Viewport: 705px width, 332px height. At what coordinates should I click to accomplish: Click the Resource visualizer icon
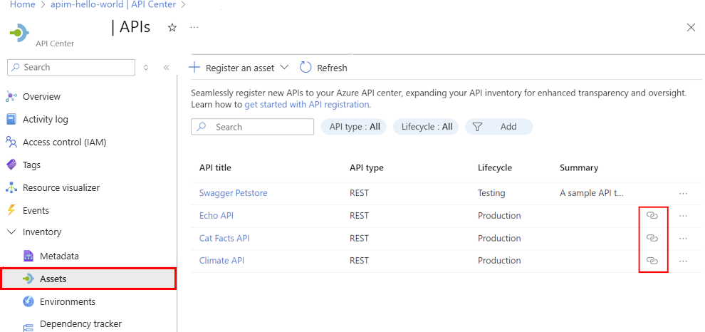tap(11, 187)
